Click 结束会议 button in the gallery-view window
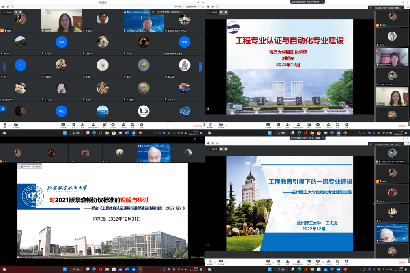The width and height of the screenshot is (410, 273). 197,126
